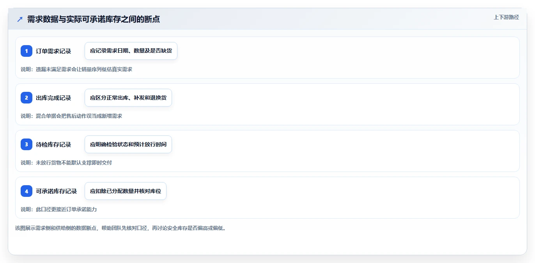Click the 应明确检验状态和预计放行时间 chip
The height and width of the screenshot is (263, 535).
128,144
